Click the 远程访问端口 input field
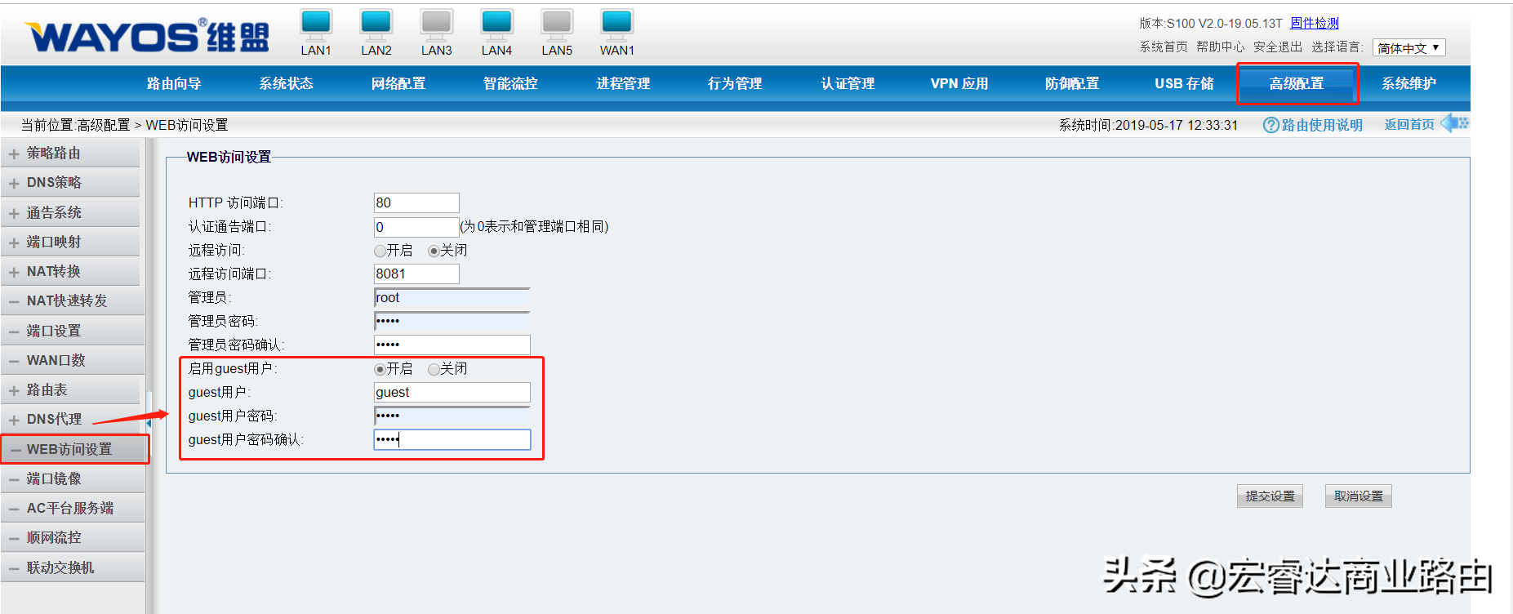The height and width of the screenshot is (614, 1513). pyautogui.click(x=416, y=274)
